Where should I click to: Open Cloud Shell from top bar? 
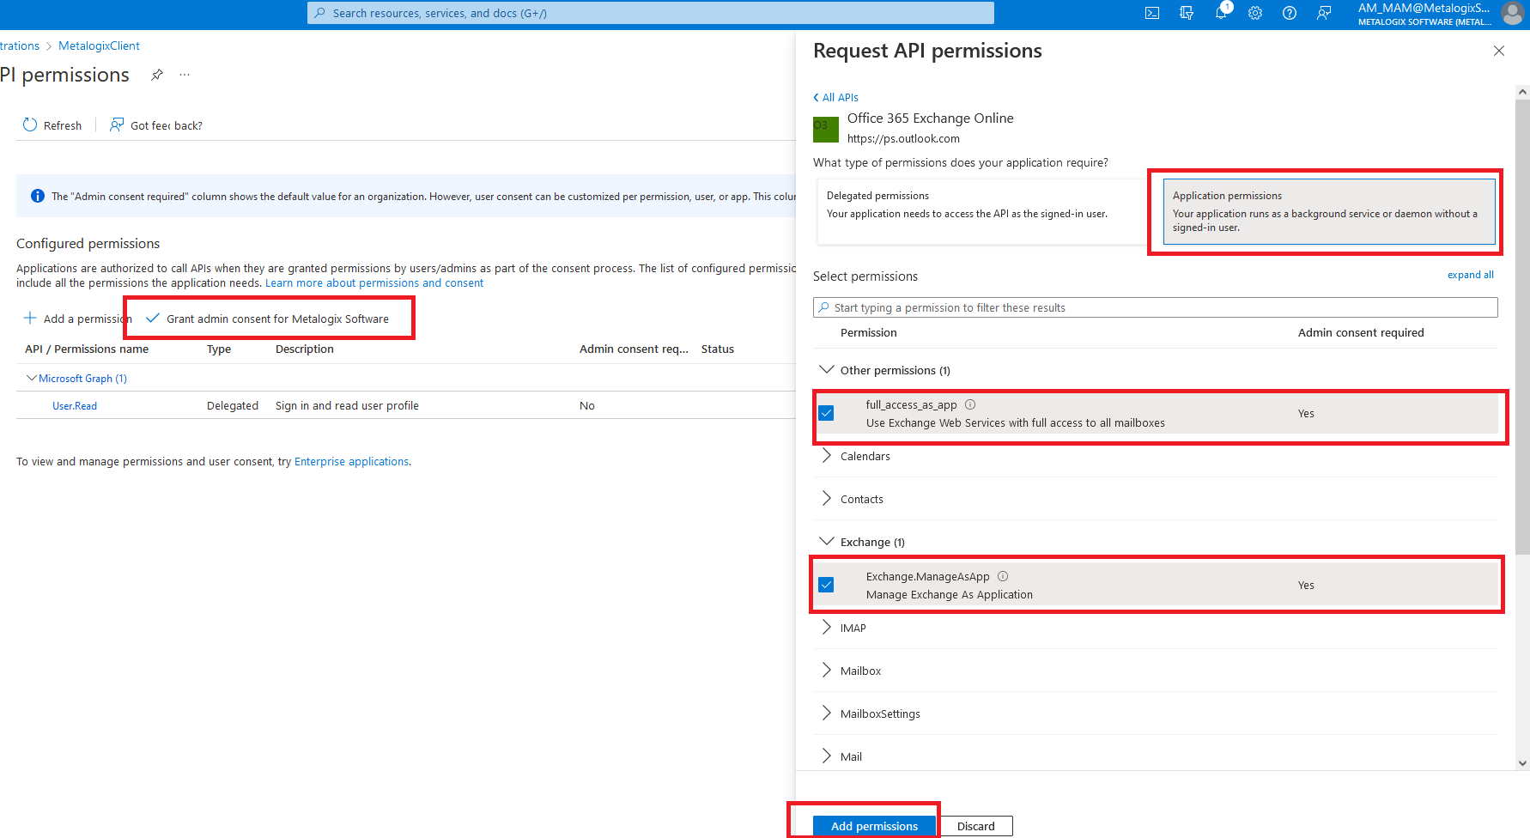1152,13
